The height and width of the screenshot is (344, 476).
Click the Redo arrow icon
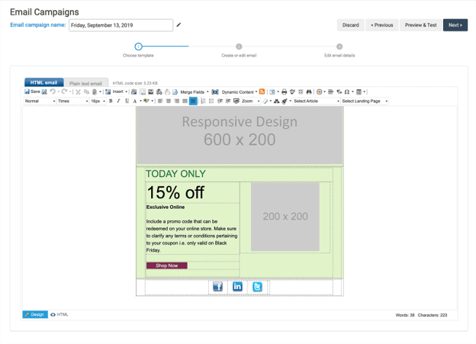coord(64,92)
